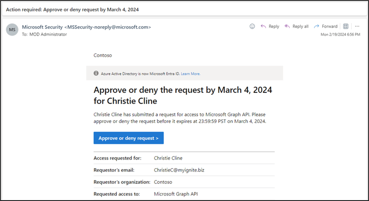Open the more actions ellipsis menu
Image resolution: width=369 pixels, height=201 pixels.
(357, 26)
